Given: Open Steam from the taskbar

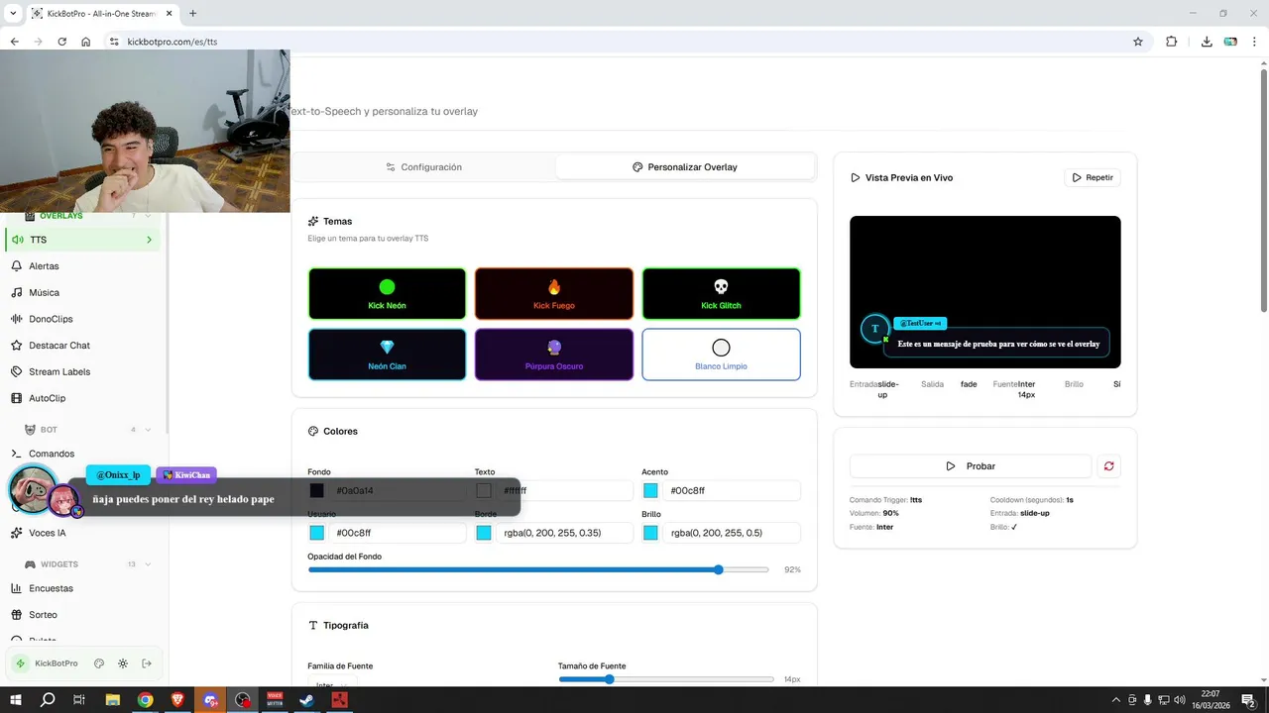Looking at the screenshot, I should (x=307, y=700).
